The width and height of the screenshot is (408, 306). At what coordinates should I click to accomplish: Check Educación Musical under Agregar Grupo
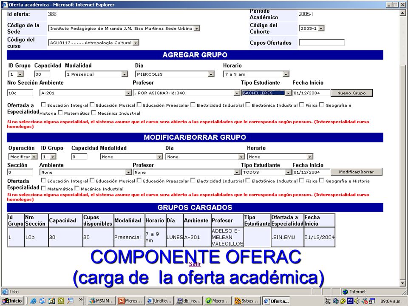point(92,105)
